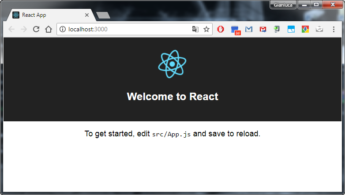Image resolution: width=345 pixels, height=195 pixels.
Task: Go to the browser home page
Action: (49, 29)
